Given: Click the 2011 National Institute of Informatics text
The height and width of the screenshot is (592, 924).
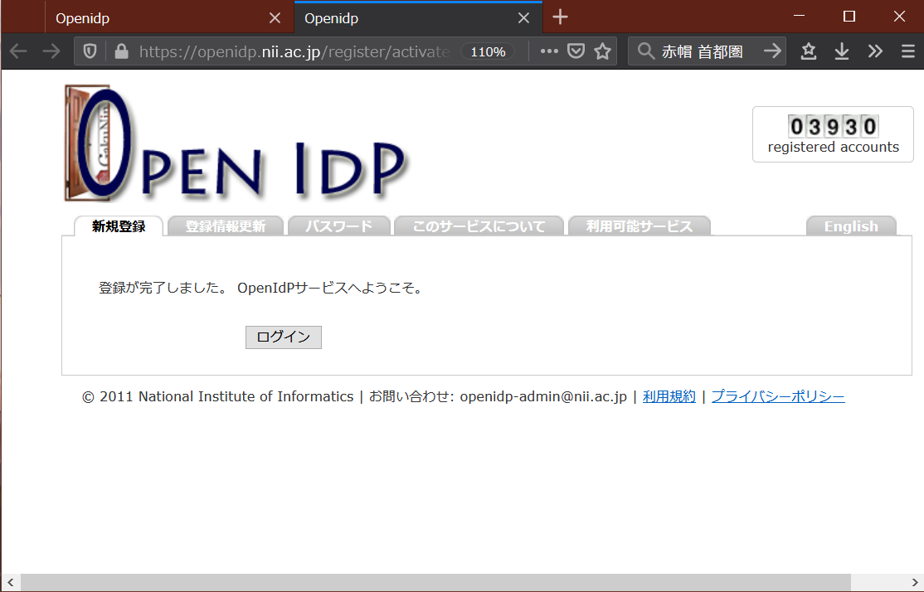Looking at the screenshot, I should [226, 396].
